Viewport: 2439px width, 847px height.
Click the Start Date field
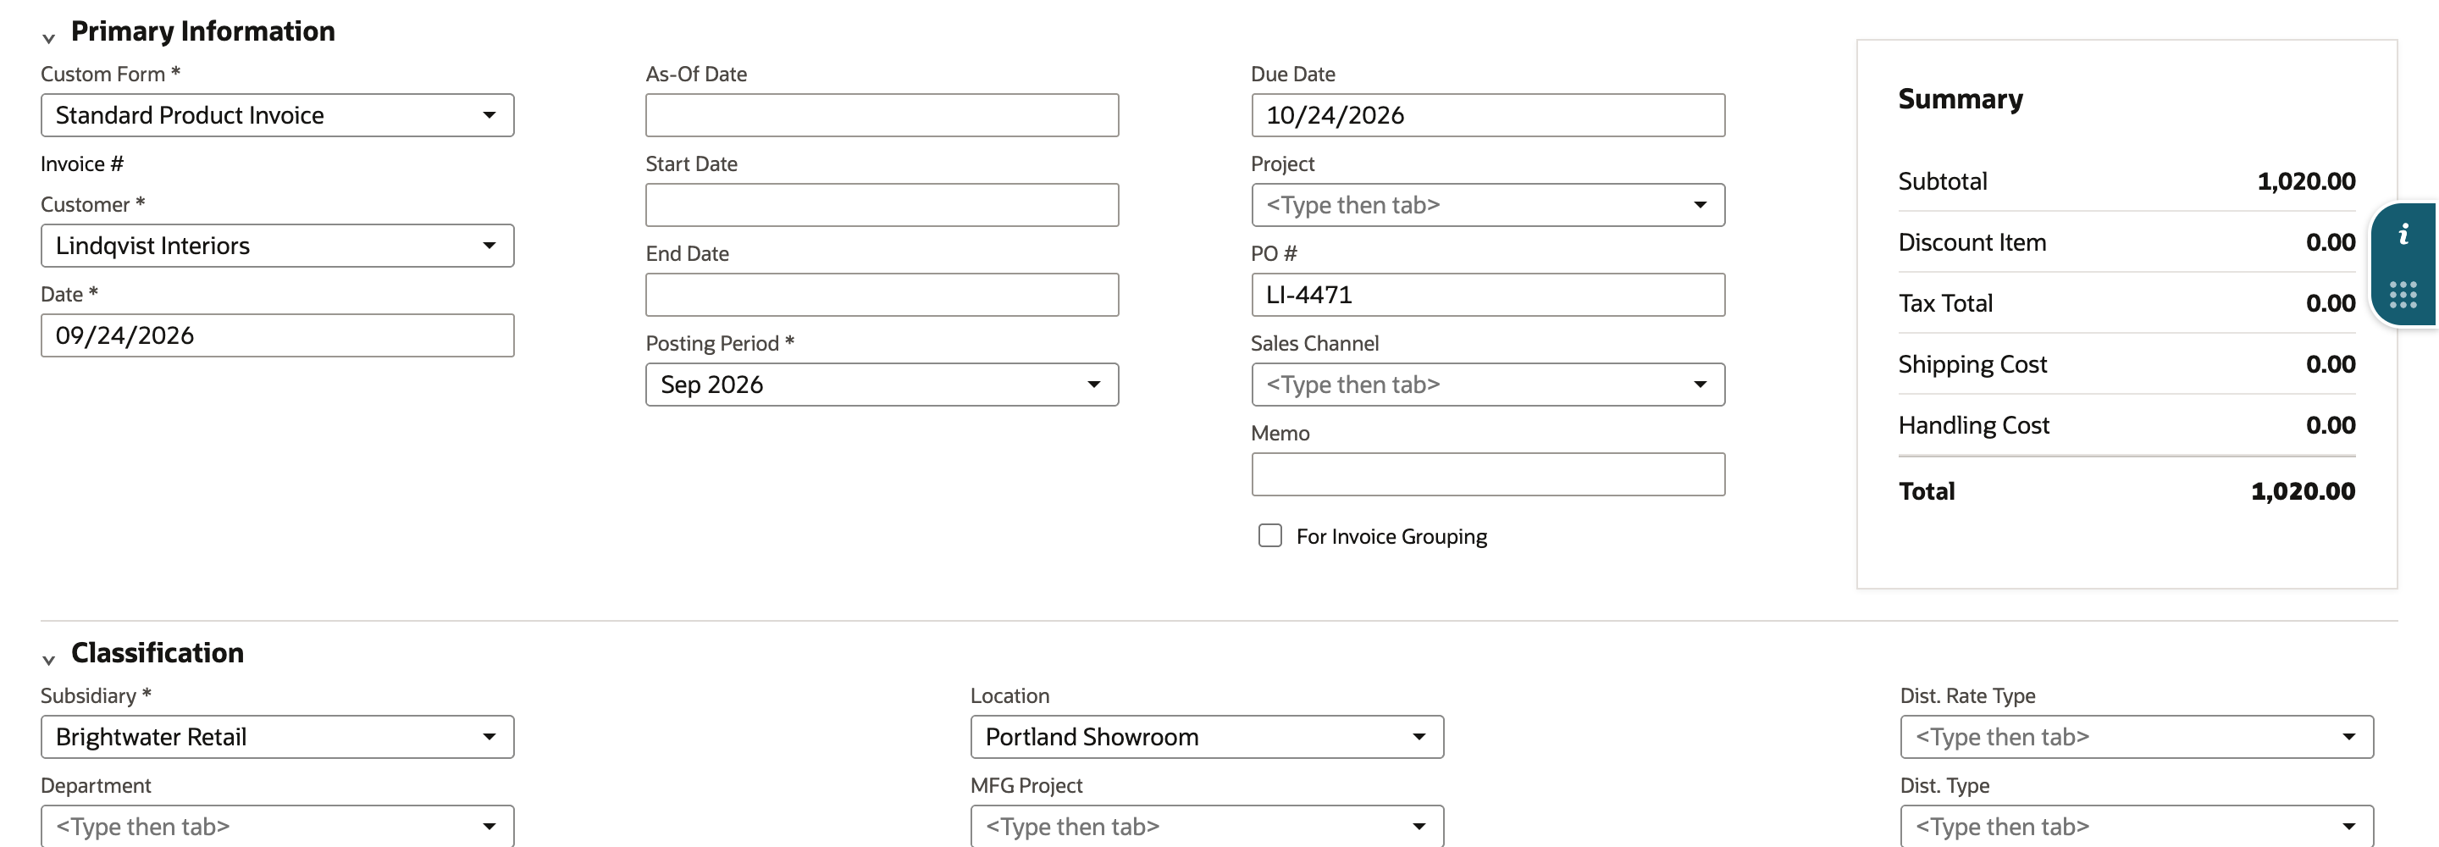point(882,206)
